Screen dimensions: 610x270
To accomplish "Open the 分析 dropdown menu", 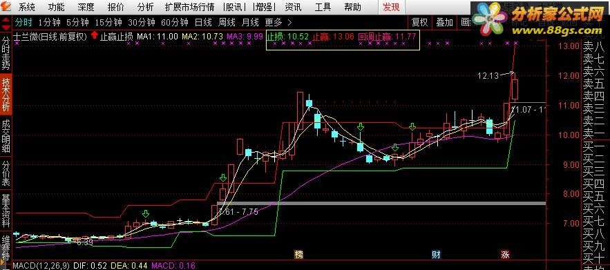I will (146, 7).
